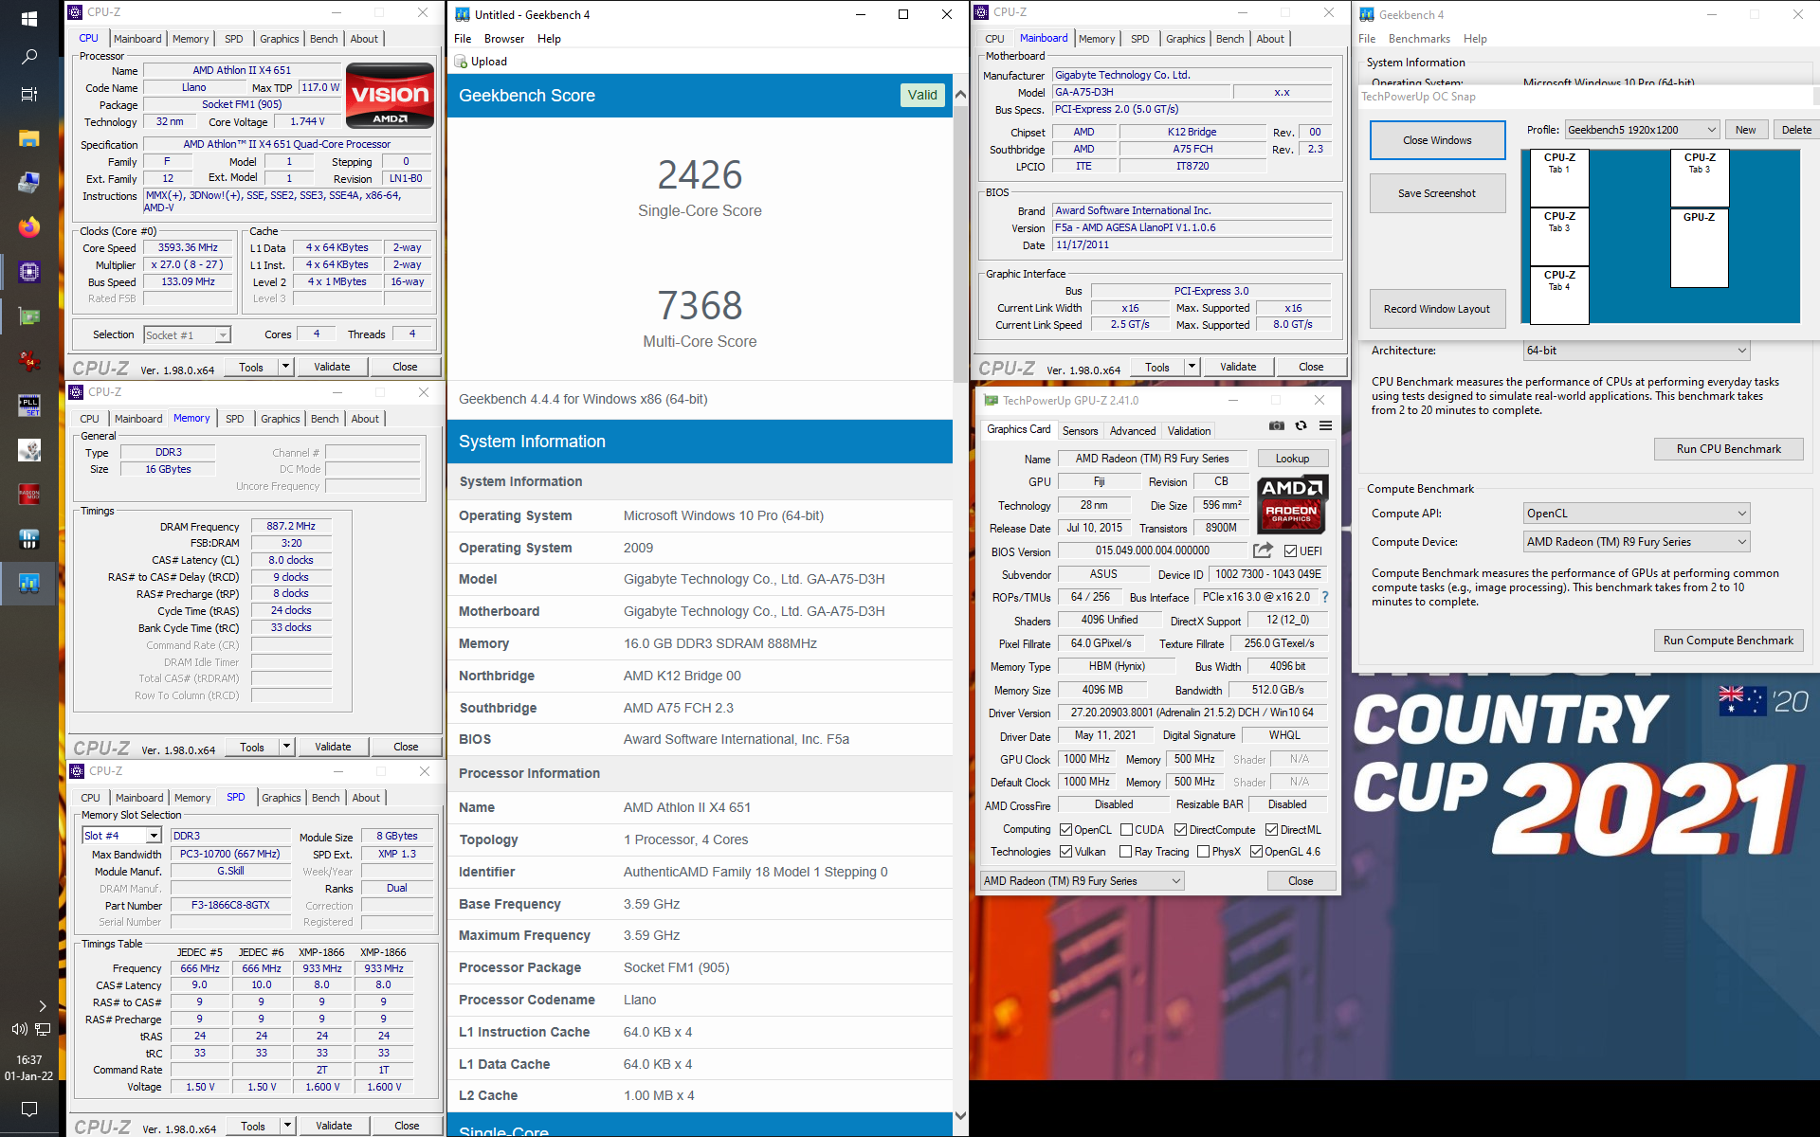This screenshot has height=1137, width=1820.
Task: Open the Windows notification center icon
Action: [29, 1109]
